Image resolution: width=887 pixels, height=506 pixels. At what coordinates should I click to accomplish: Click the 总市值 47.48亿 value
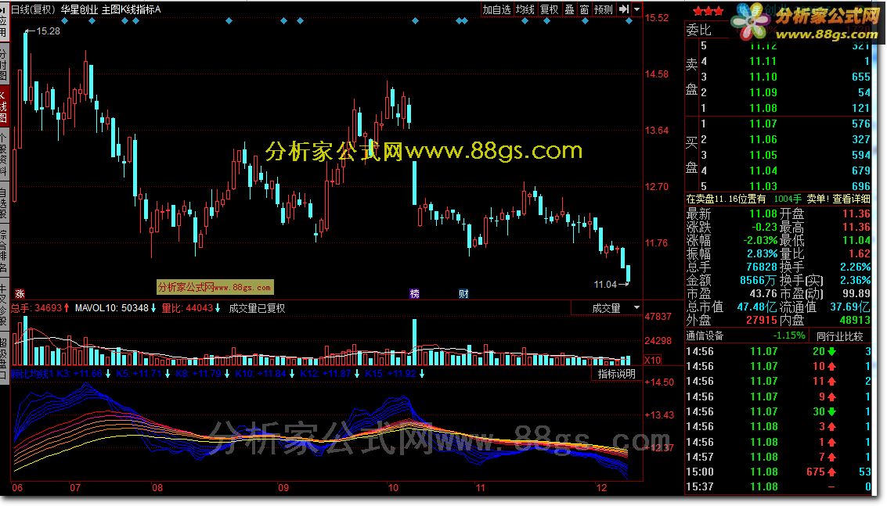tap(755, 307)
